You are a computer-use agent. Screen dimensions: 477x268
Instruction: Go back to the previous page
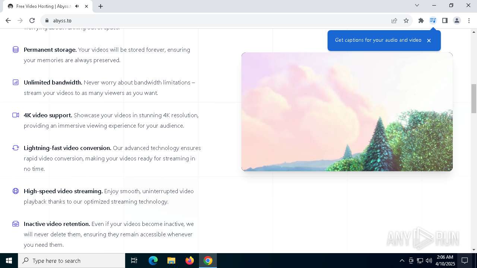8,20
